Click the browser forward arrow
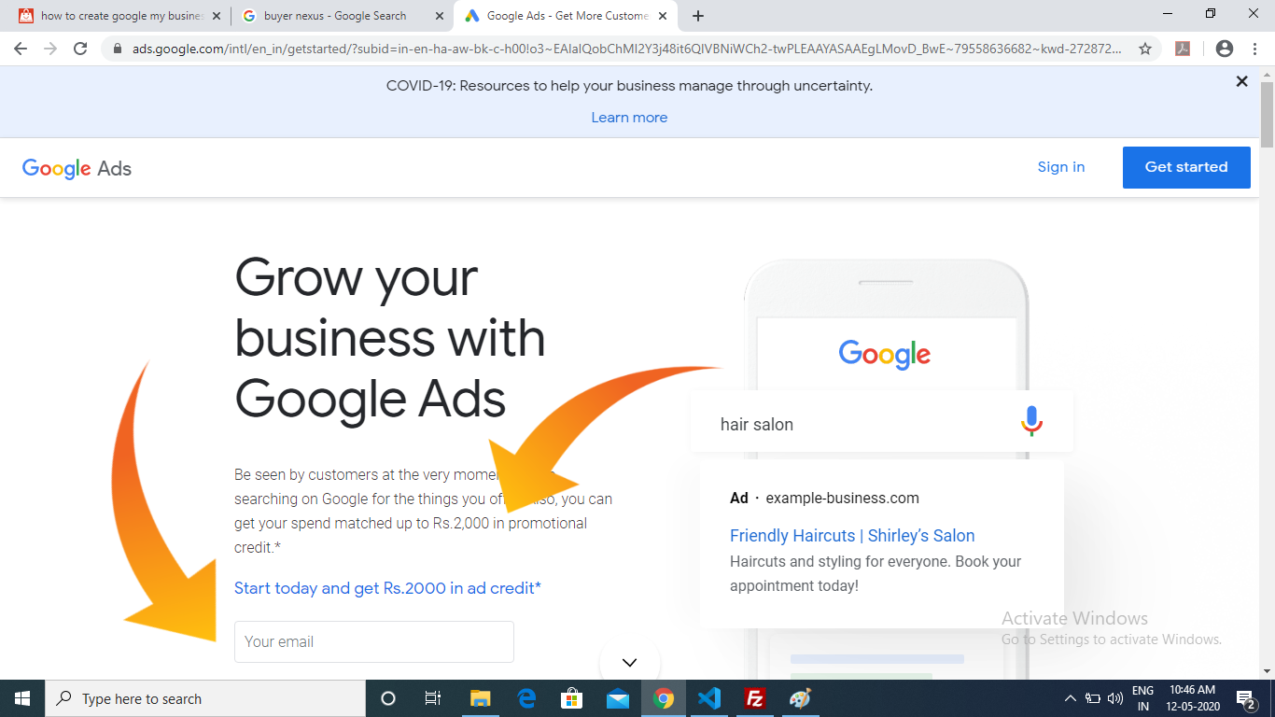 click(x=50, y=49)
